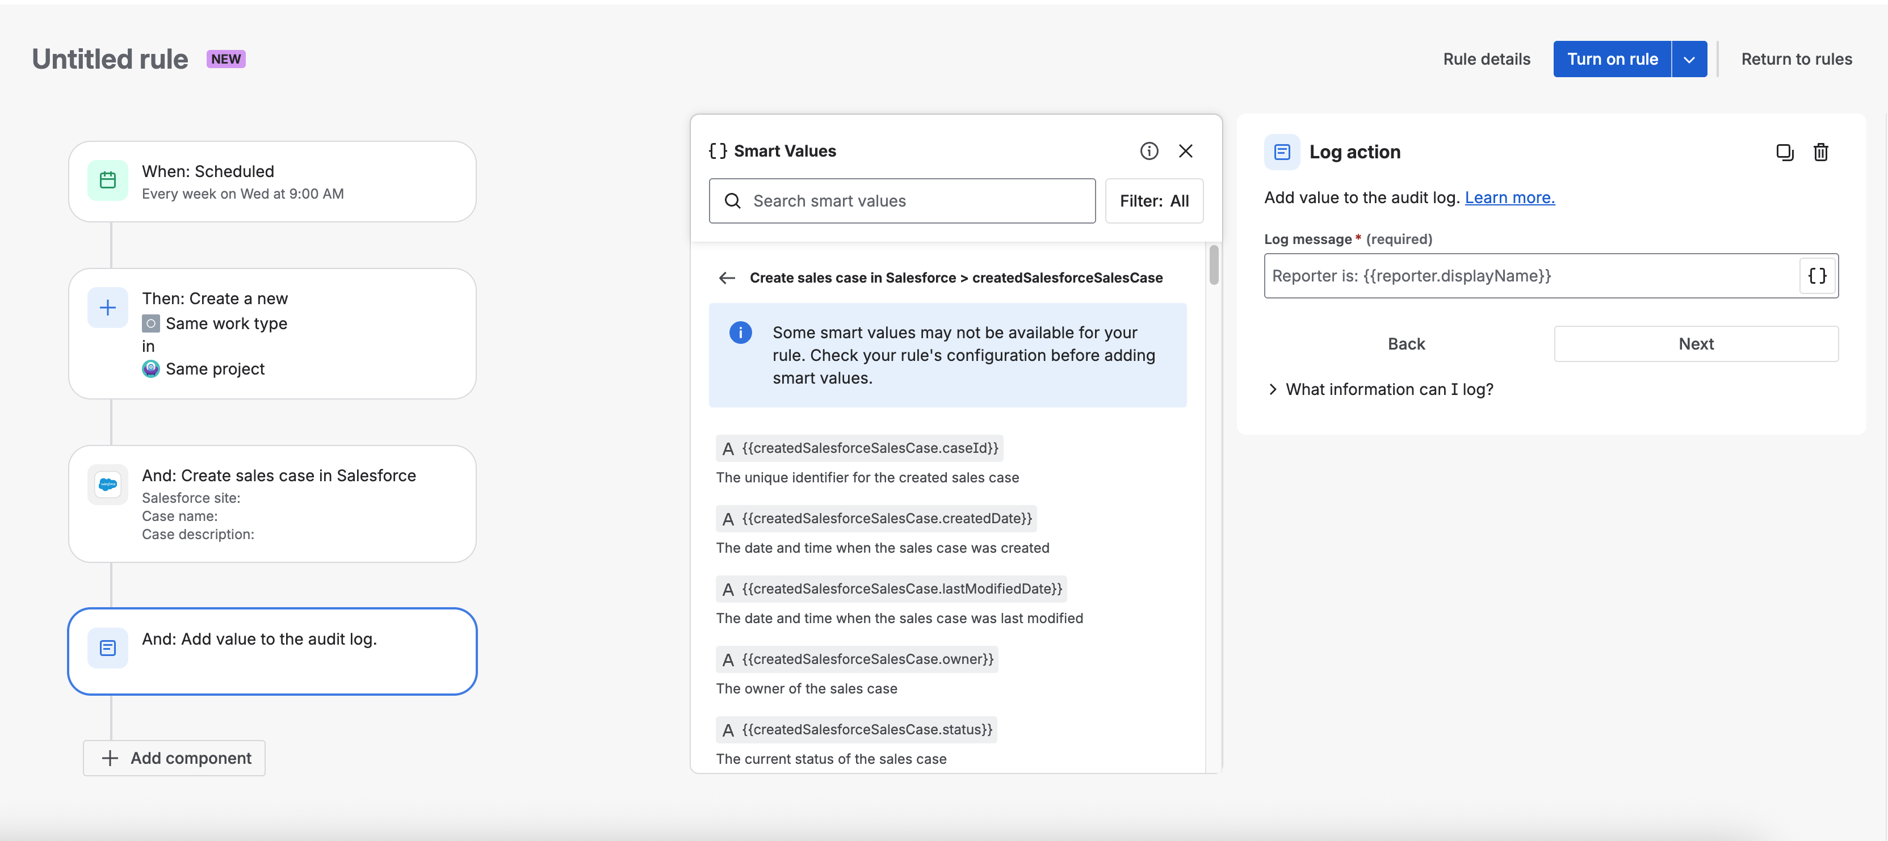Duplicate the Log action using the copy icon

click(1785, 153)
